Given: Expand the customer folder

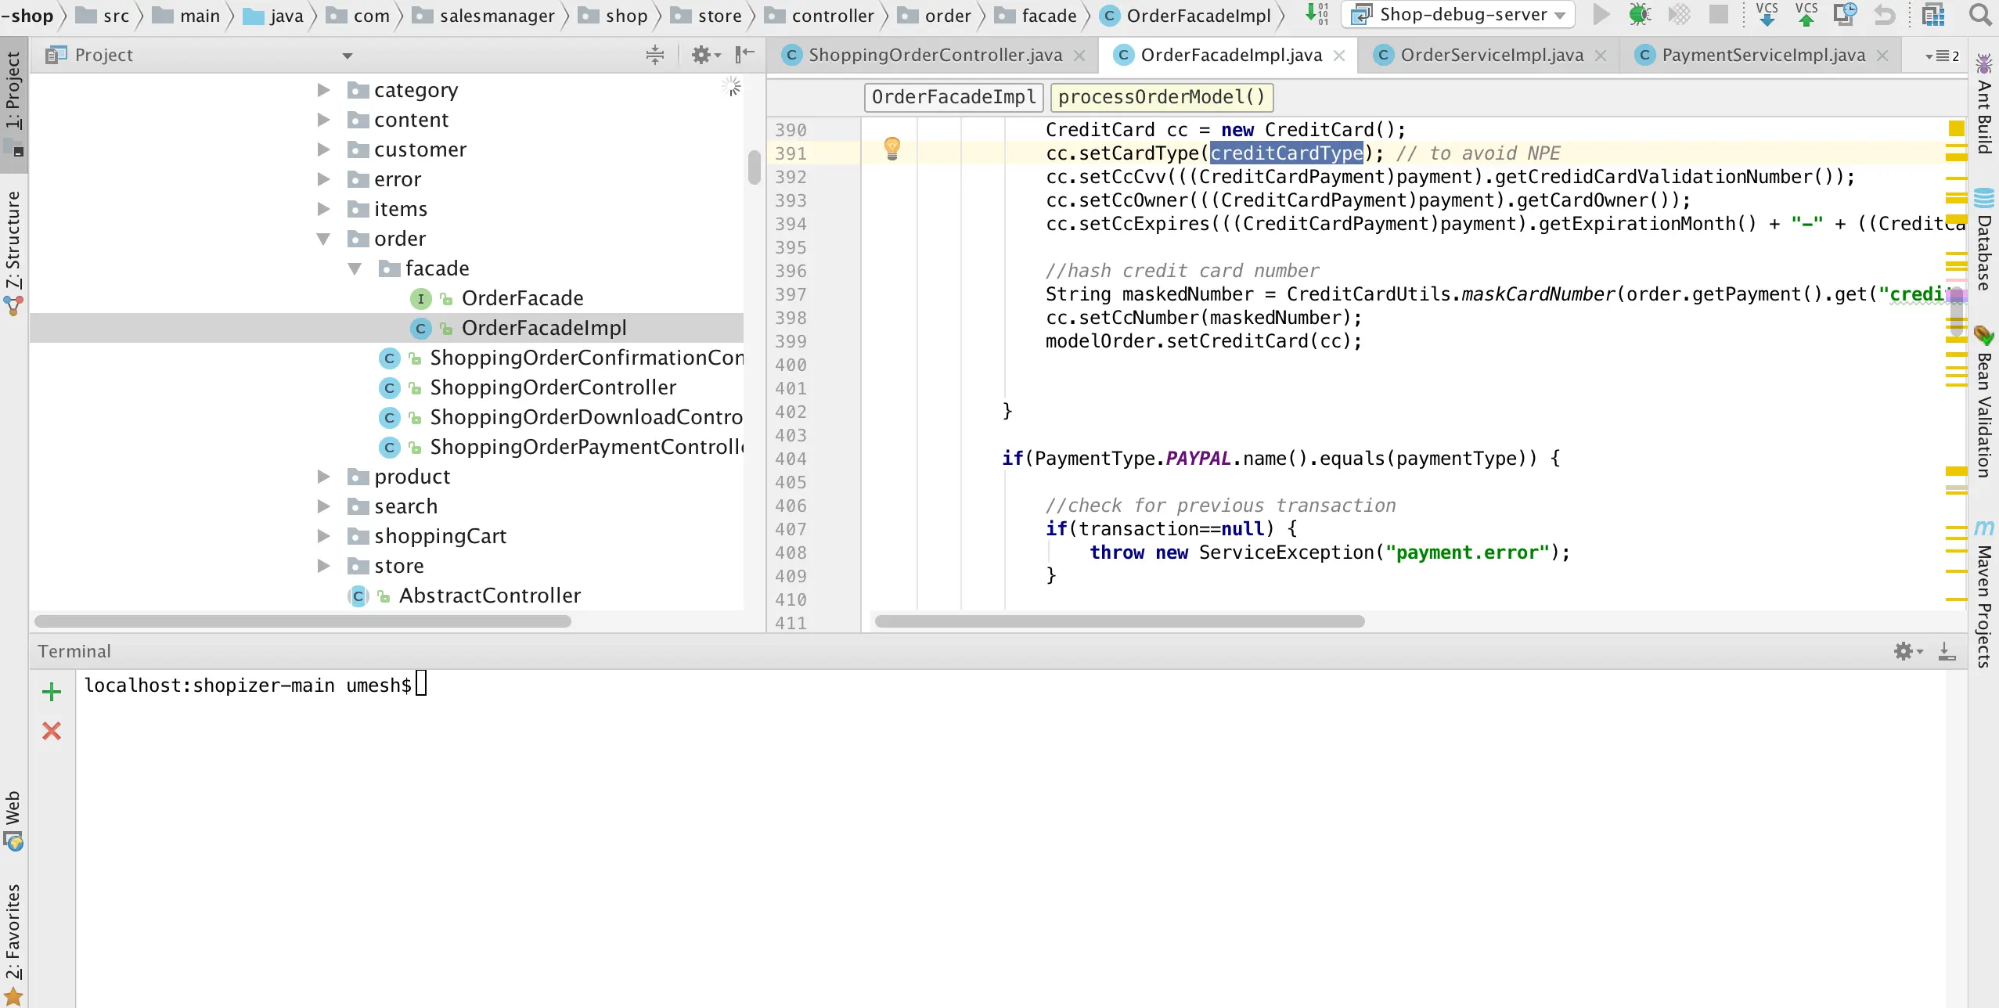Looking at the screenshot, I should pos(323,149).
